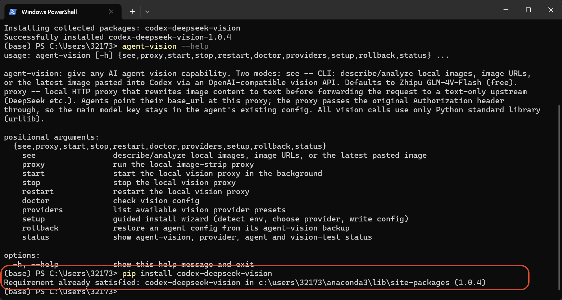Click the 'c:\users\32173\anaconda3\lib\site-packages' path
Image resolution: width=562 pixels, height=300 pixels.
(x=354, y=282)
